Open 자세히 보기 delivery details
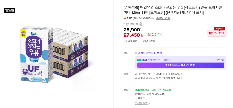Viewport: 233px width, 108px height. [x=142, y=103]
